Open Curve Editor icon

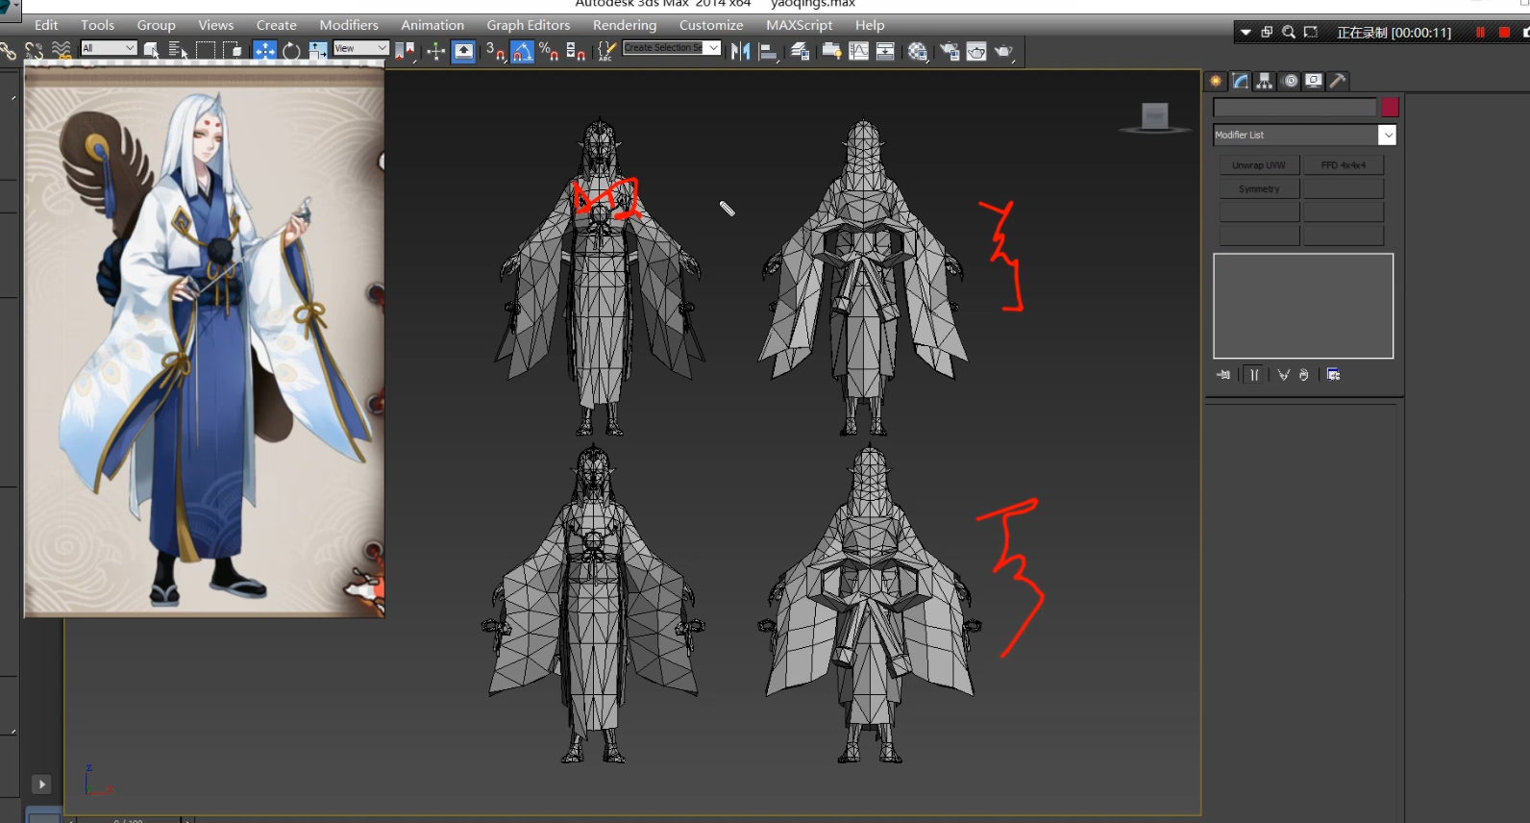[x=858, y=51]
